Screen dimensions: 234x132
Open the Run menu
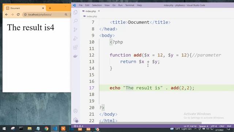click(x=120, y=5)
